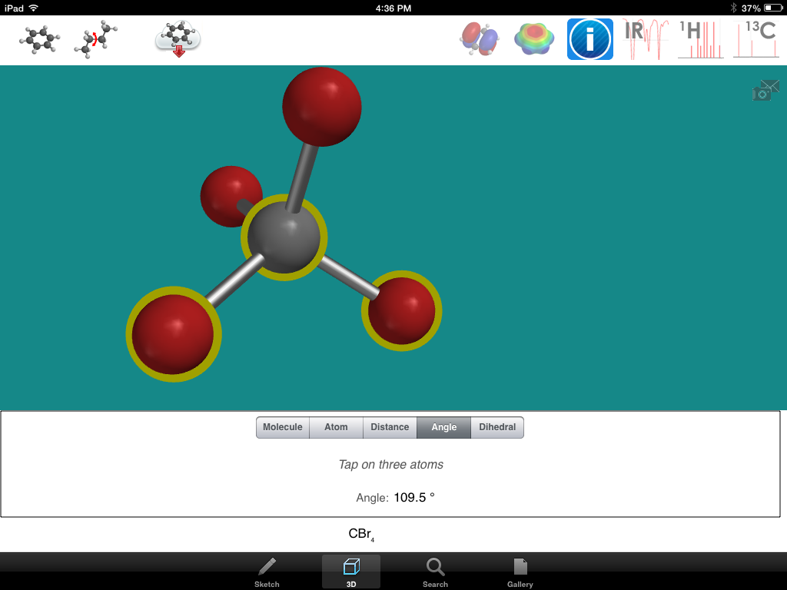Screen dimensions: 787x590
Task: Open the 13C NMR spectrum
Action: click(x=755, y=38)
